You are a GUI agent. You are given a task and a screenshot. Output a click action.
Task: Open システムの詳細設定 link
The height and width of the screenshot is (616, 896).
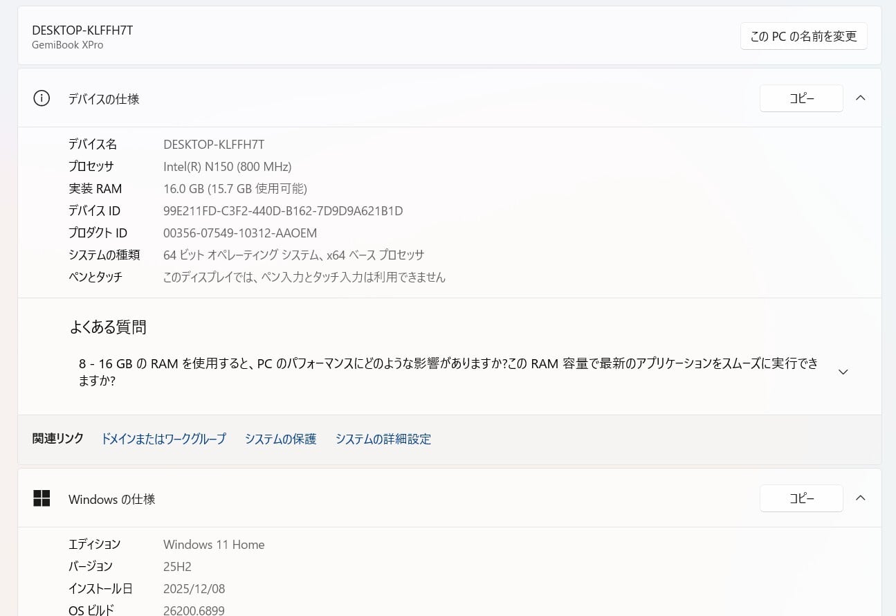click(383, 439)
